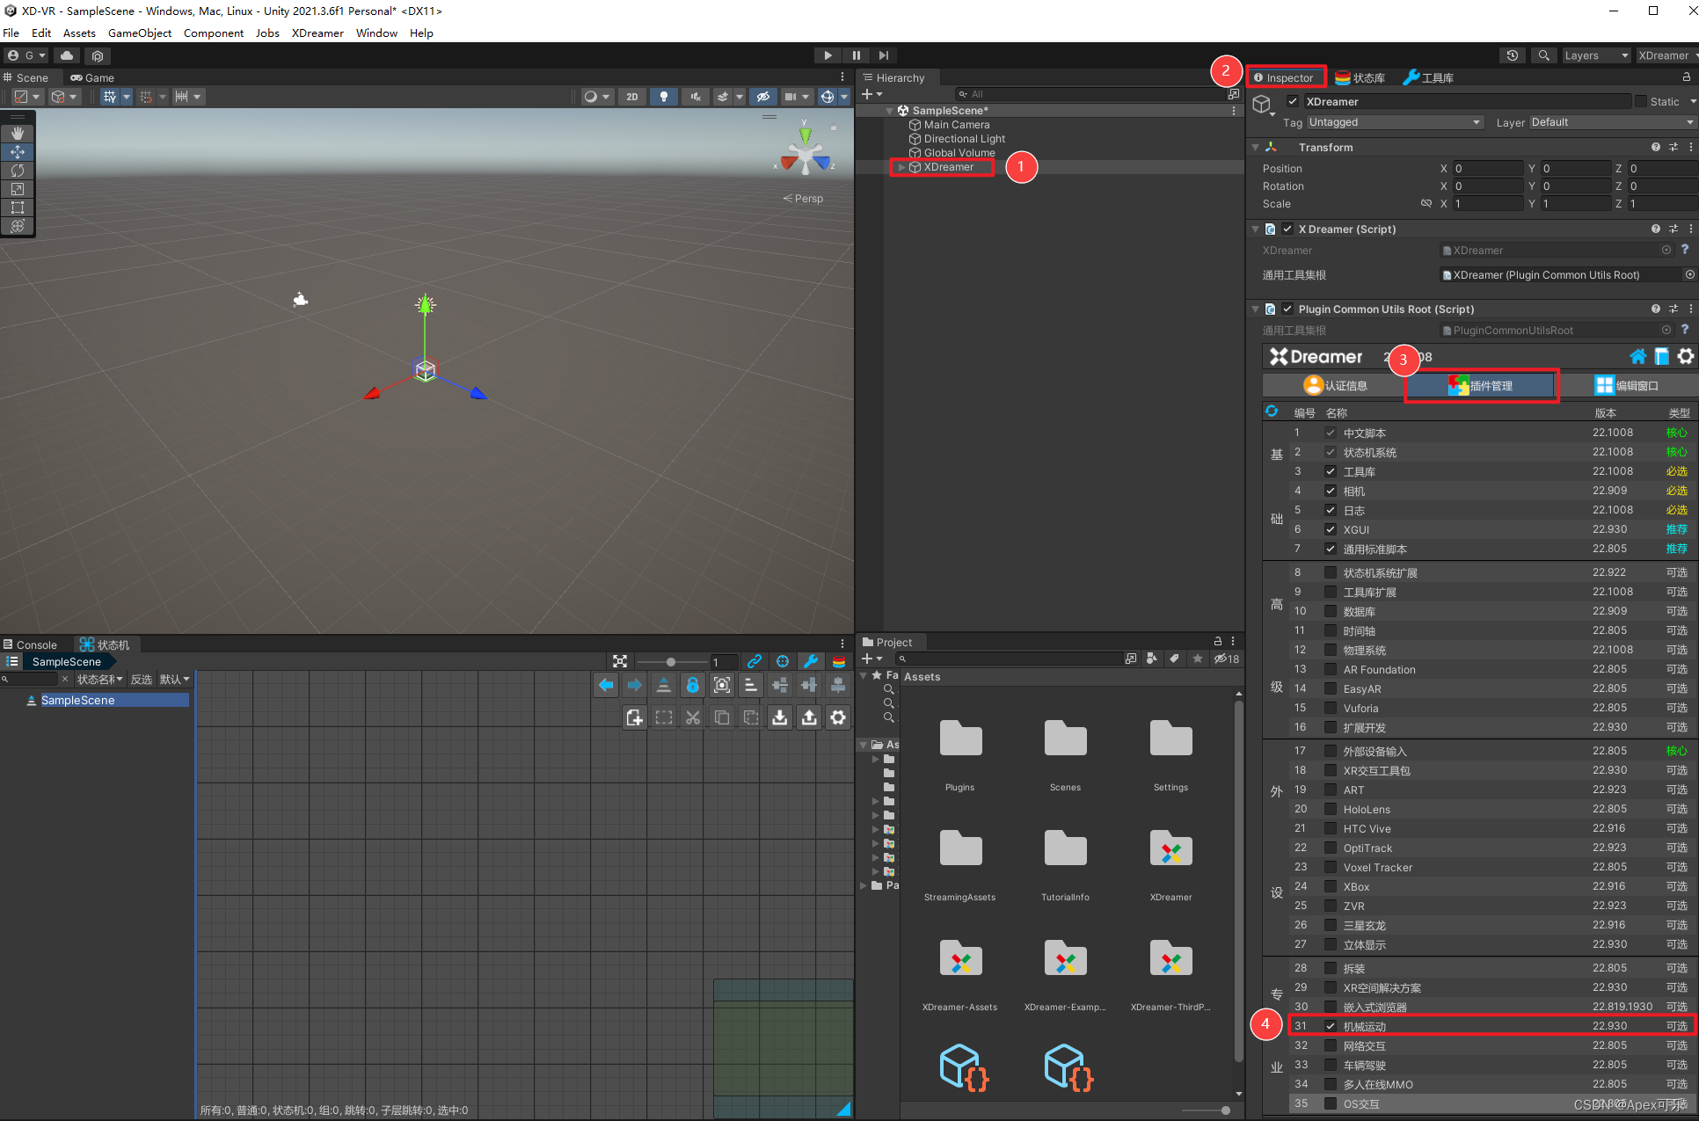The height and width of the screenshot is (1121, 1699).
Task: Click the Position X input field
Action: (1488, 168)
